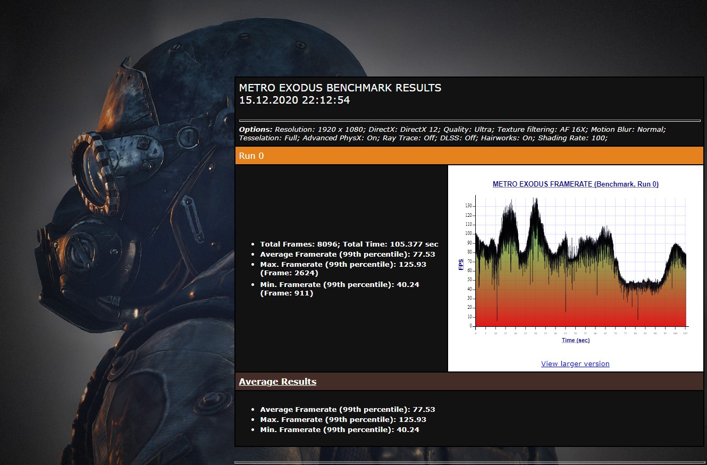The height and width of the screenshot is (465, 707).
Task: Open the "View larger version" link
Action: 575,363
